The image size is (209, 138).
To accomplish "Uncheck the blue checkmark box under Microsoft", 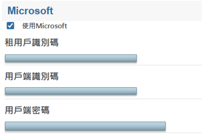I will pyautogui.click(x=10, y=26).
